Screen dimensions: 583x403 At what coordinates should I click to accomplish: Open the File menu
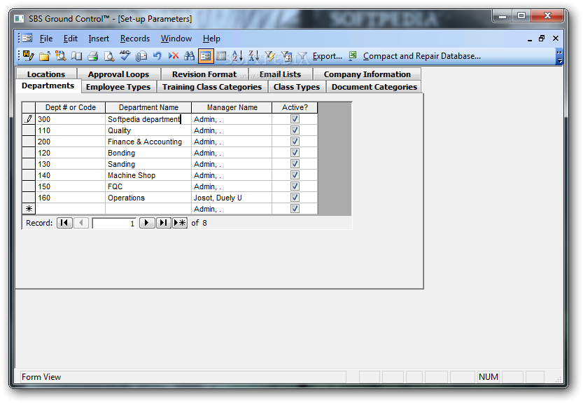[x=46, y=39]
